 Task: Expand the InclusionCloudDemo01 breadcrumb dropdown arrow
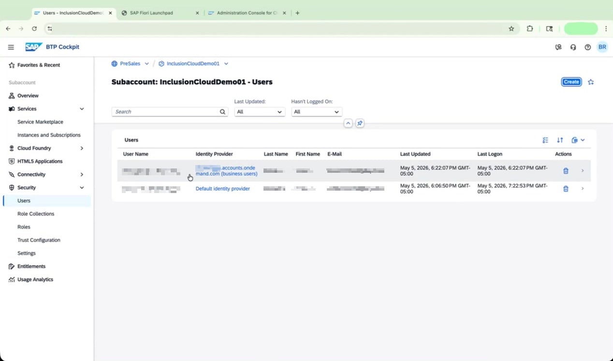coord(226,64)
